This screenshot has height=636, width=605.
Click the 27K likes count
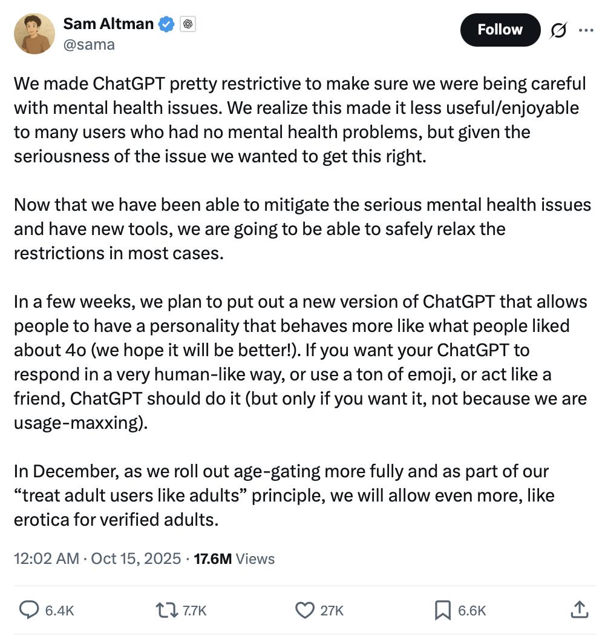coord(332,611)
